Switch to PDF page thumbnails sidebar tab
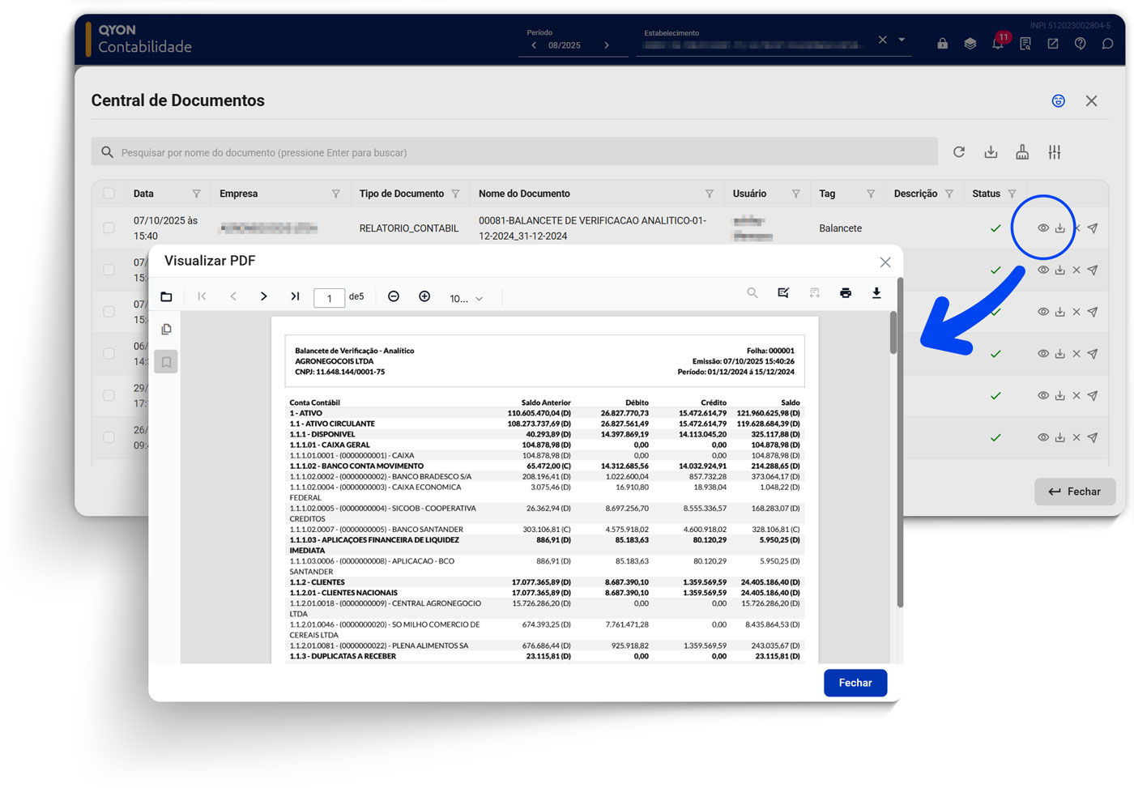1134x788 pixels. (166, 330)
